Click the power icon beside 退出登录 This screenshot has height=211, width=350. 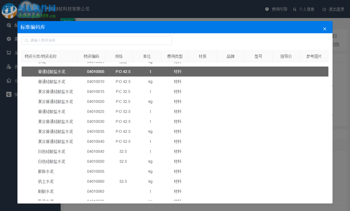tap(324, 9)
